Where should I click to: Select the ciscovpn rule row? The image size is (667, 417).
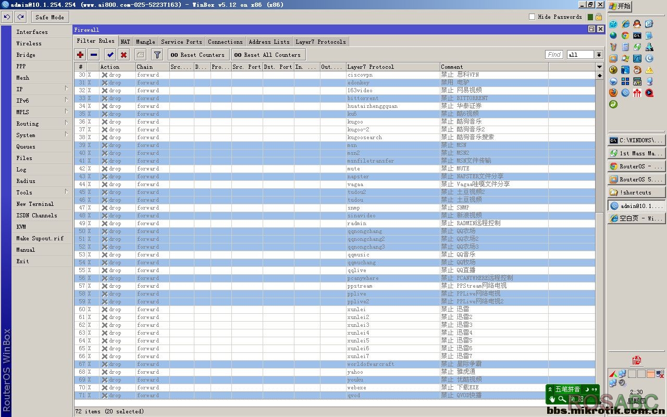pos(335,75)
